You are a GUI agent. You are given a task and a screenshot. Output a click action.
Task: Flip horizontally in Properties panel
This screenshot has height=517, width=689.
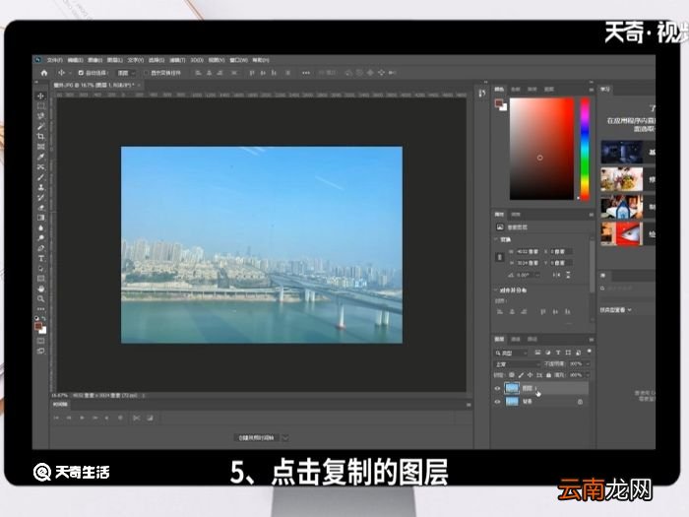[x=556, y=275]
